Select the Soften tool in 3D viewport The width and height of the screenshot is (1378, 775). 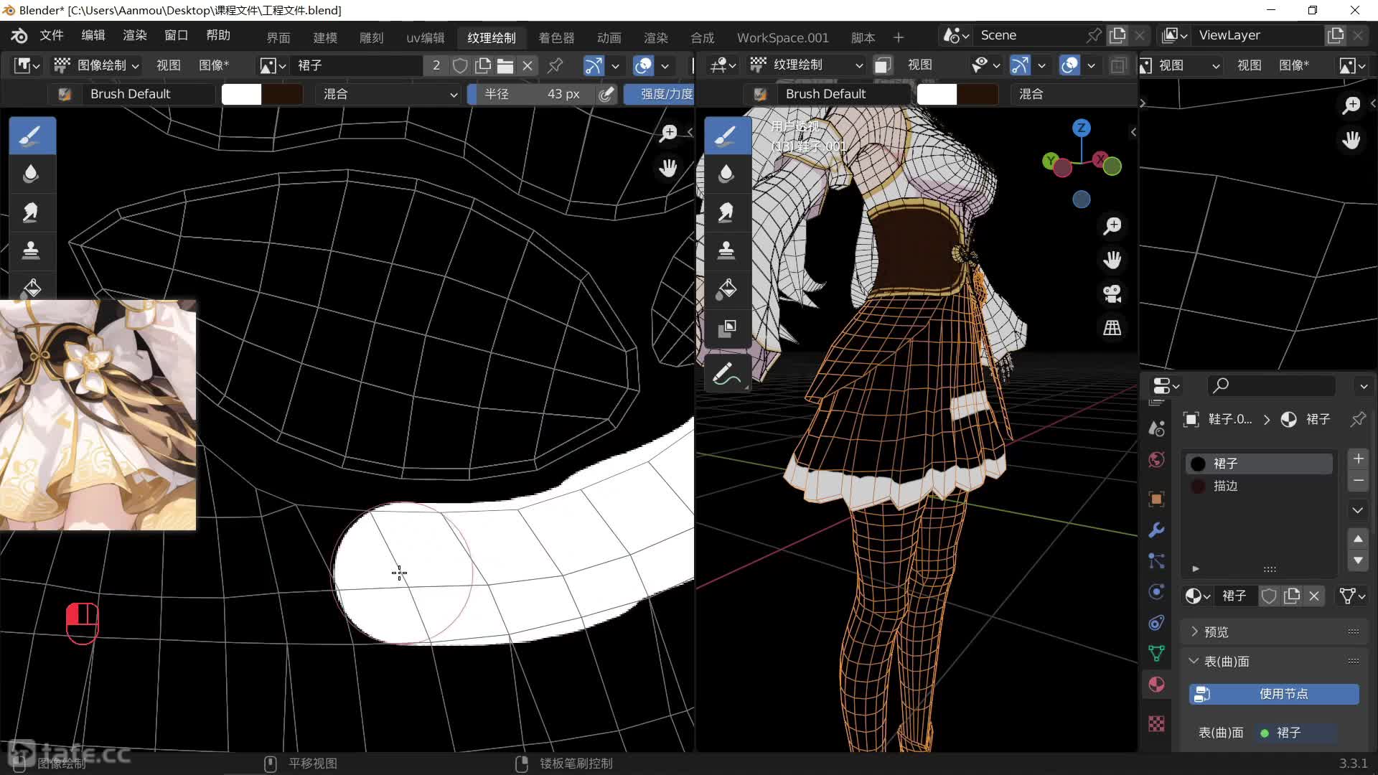point(727,174)
